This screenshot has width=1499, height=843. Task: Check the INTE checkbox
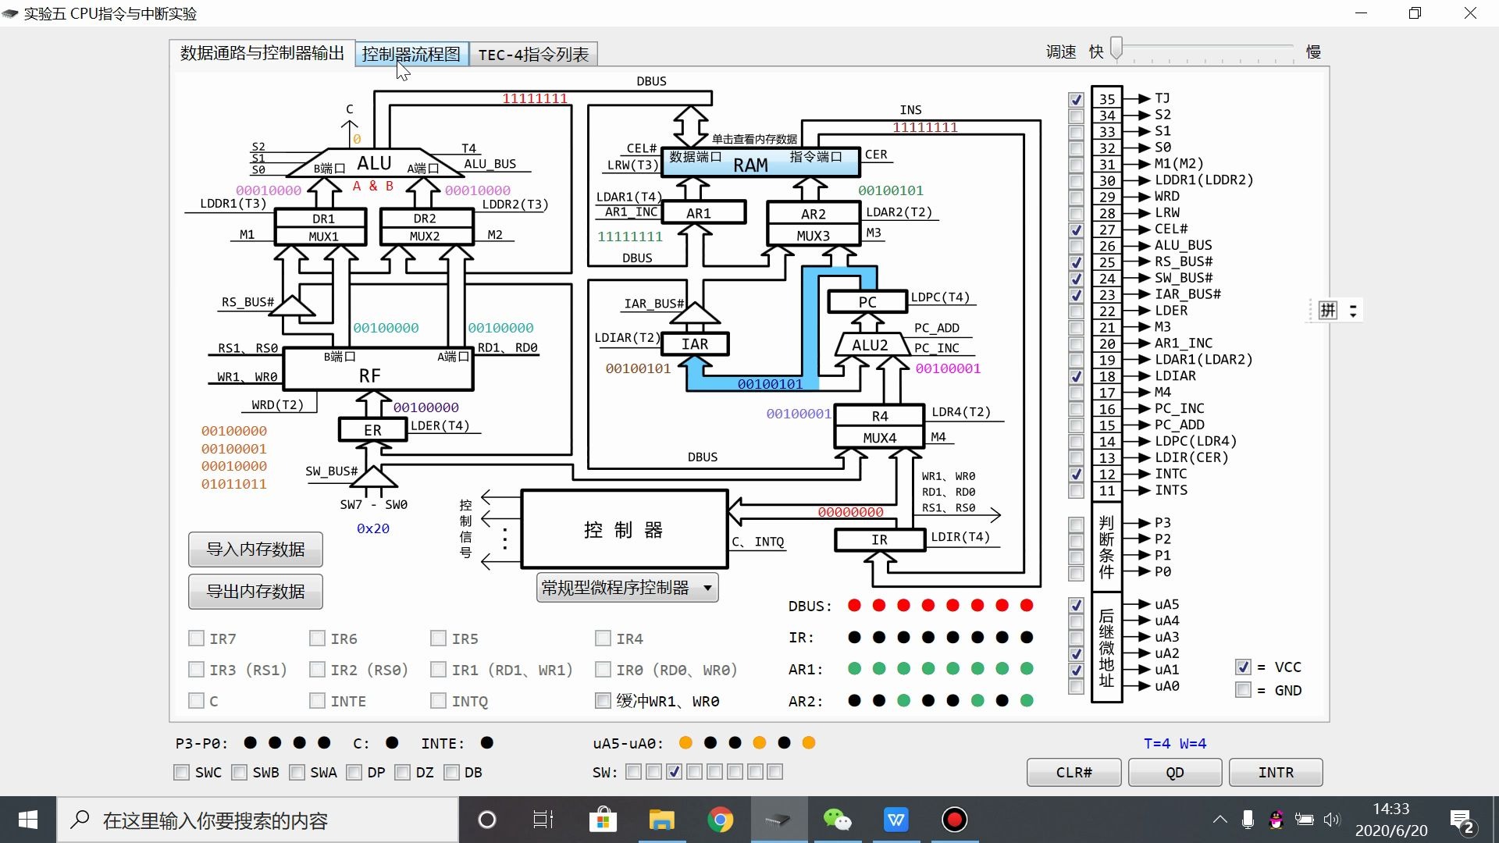click(317, 701)
